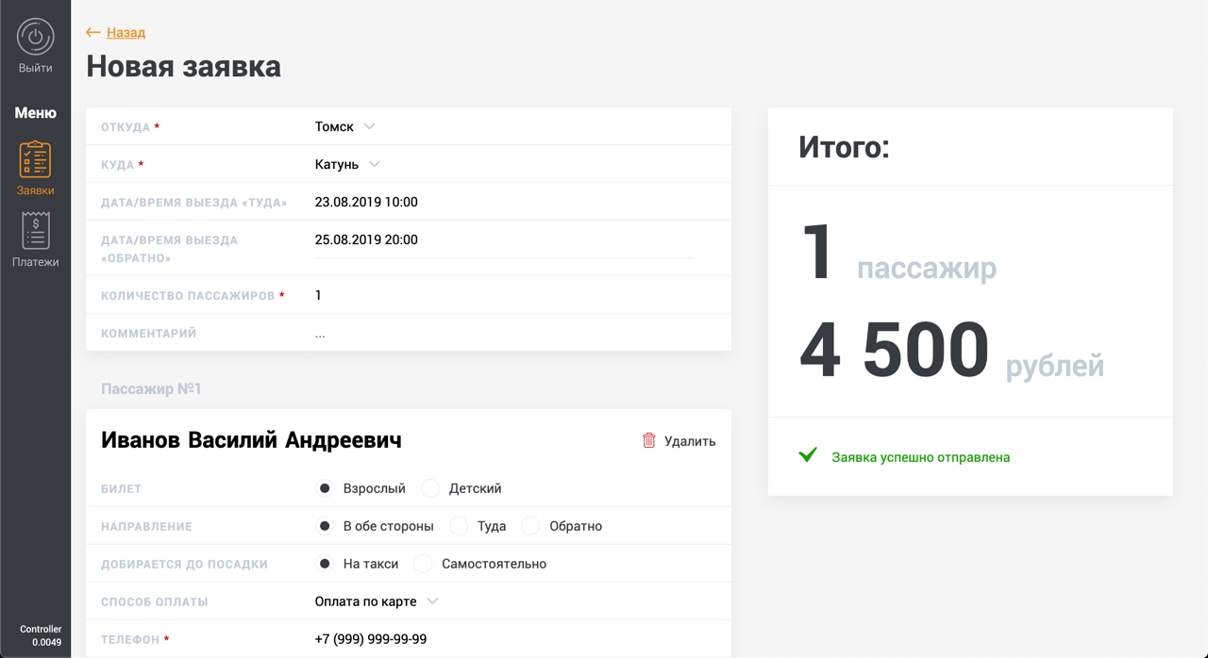Click the orange back arrow icon
This screenshot has height=658, width=1208.
pos(93,32)
